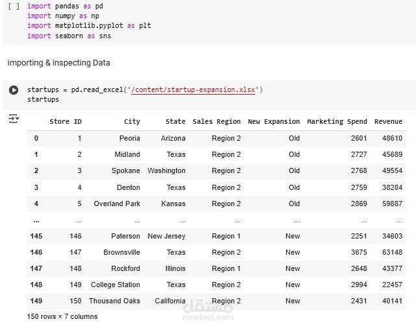The image size is (416, 328).
Task: Select the imports cell execution bracket
Action: (14, 6)
